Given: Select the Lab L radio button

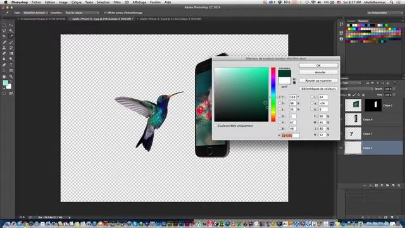Looking at the screenshot, I should click(312, 97).
